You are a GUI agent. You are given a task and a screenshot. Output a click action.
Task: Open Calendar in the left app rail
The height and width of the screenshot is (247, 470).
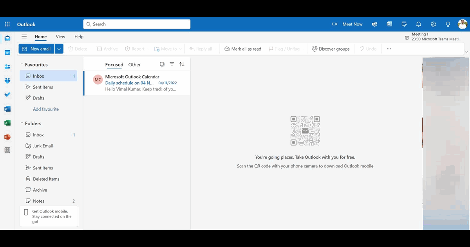[7, 53]
